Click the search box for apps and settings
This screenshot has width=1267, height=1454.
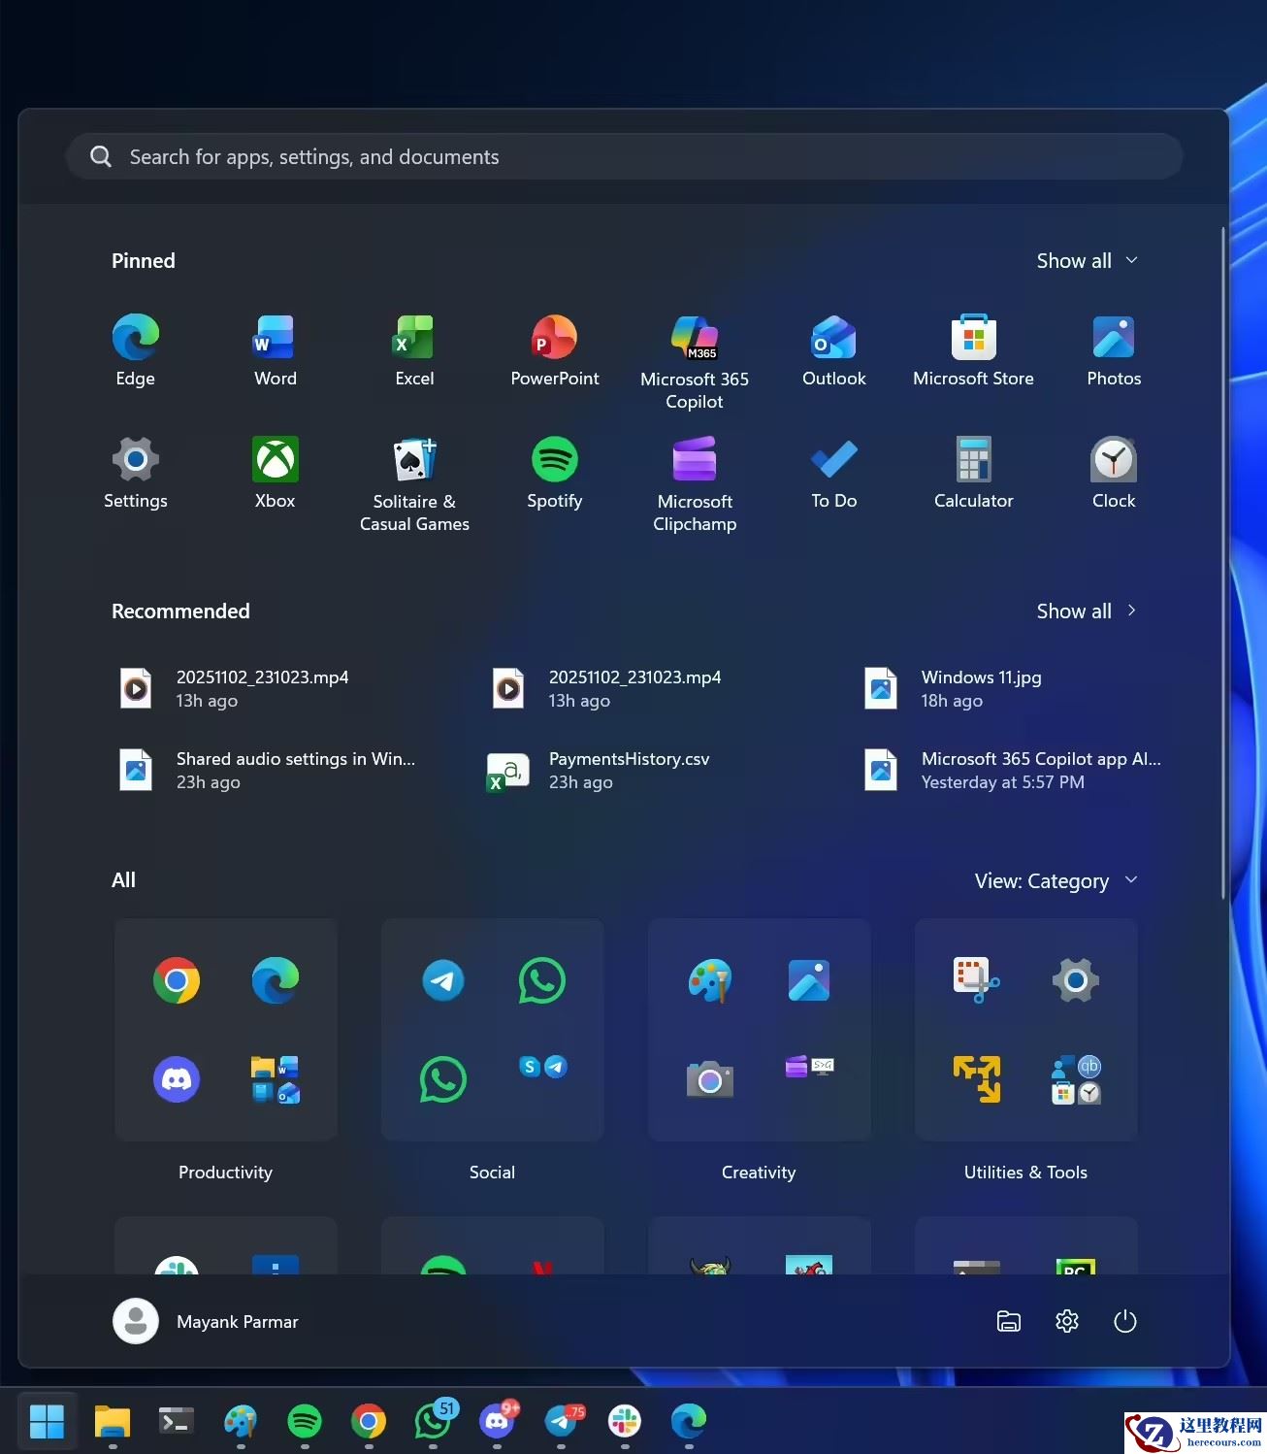623,157
